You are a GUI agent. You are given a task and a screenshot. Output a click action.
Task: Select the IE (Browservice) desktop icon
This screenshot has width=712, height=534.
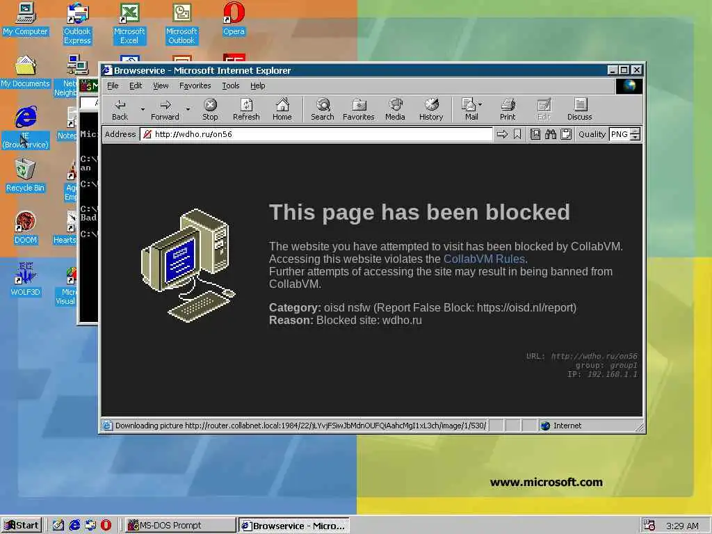(26, 128)
